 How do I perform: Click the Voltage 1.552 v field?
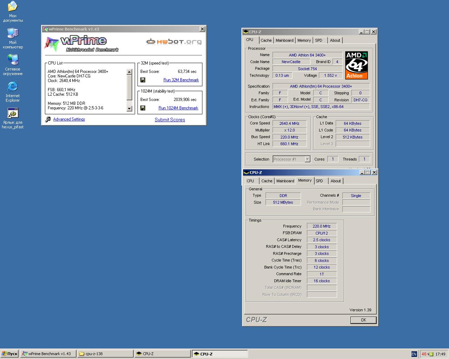[330, 75]
